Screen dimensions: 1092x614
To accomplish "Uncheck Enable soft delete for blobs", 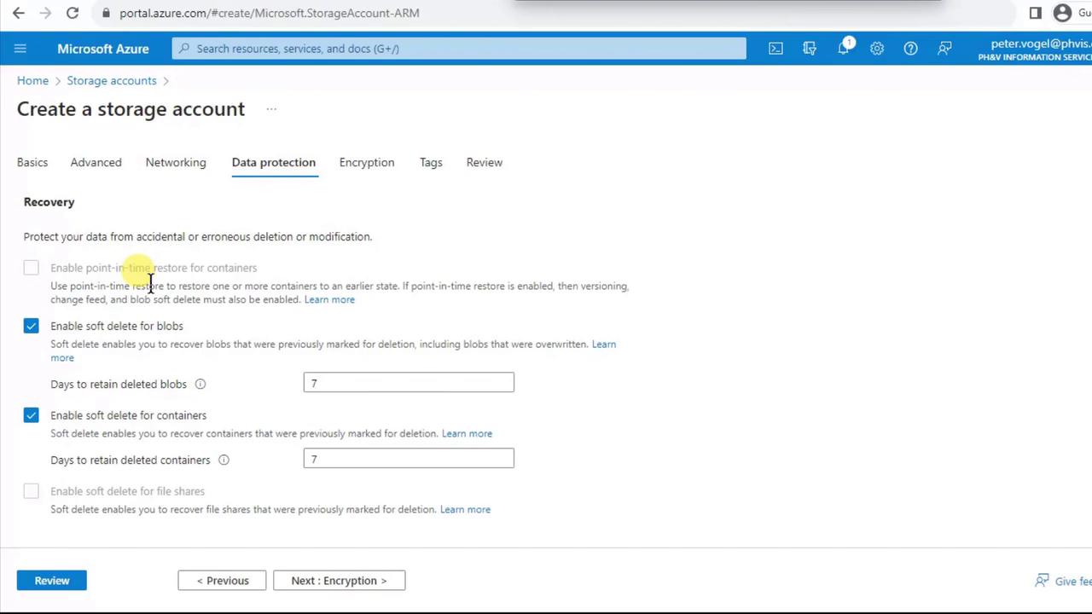I will point(31,326).
